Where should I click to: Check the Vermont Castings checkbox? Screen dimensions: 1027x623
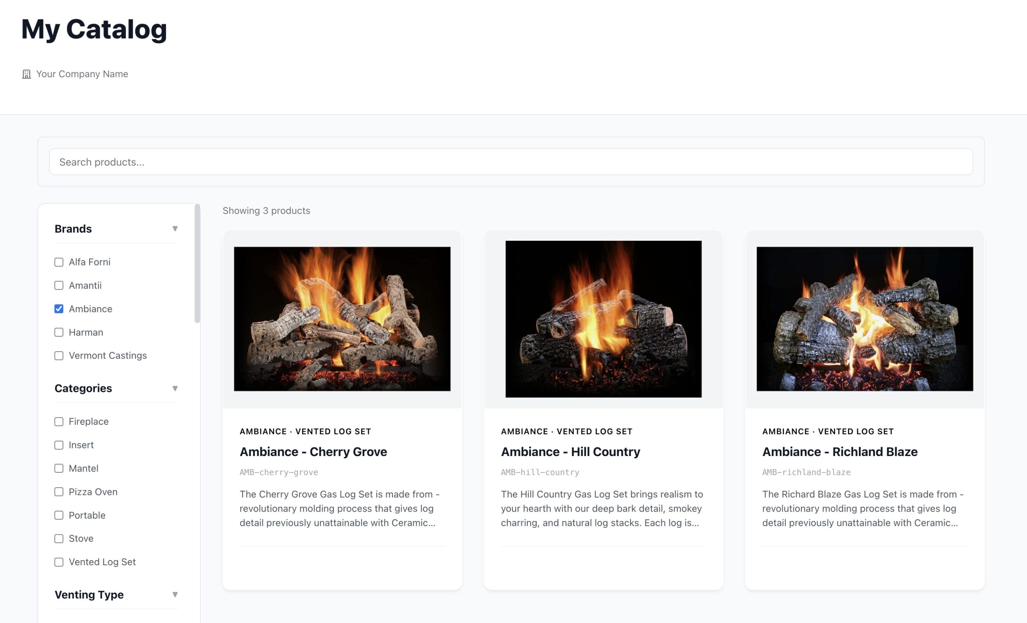click(59, 356)
